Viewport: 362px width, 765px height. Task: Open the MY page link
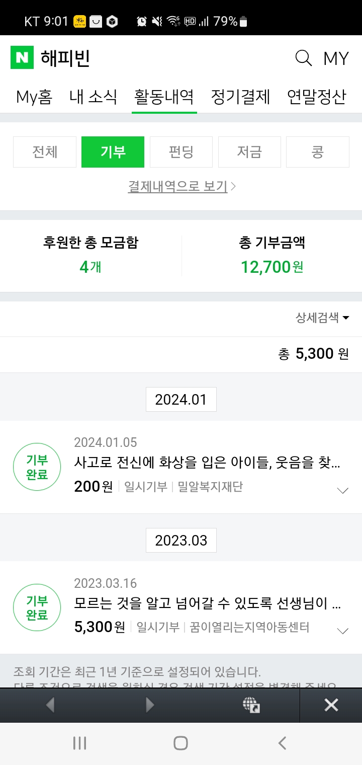click(336, 58)
